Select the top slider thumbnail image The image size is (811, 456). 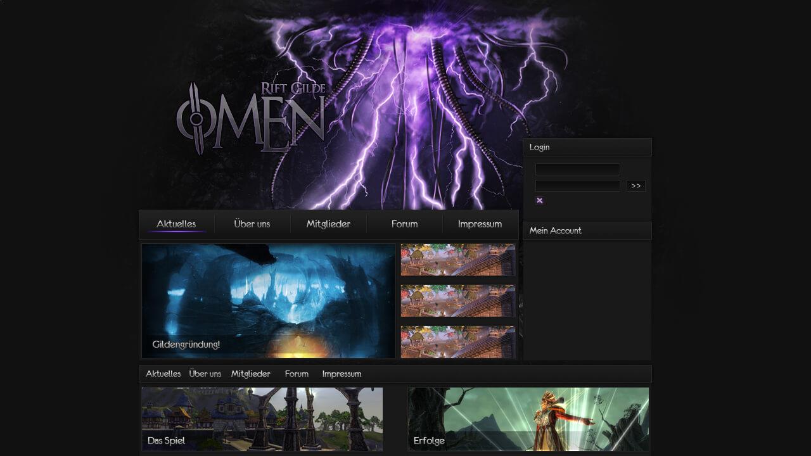458,260
